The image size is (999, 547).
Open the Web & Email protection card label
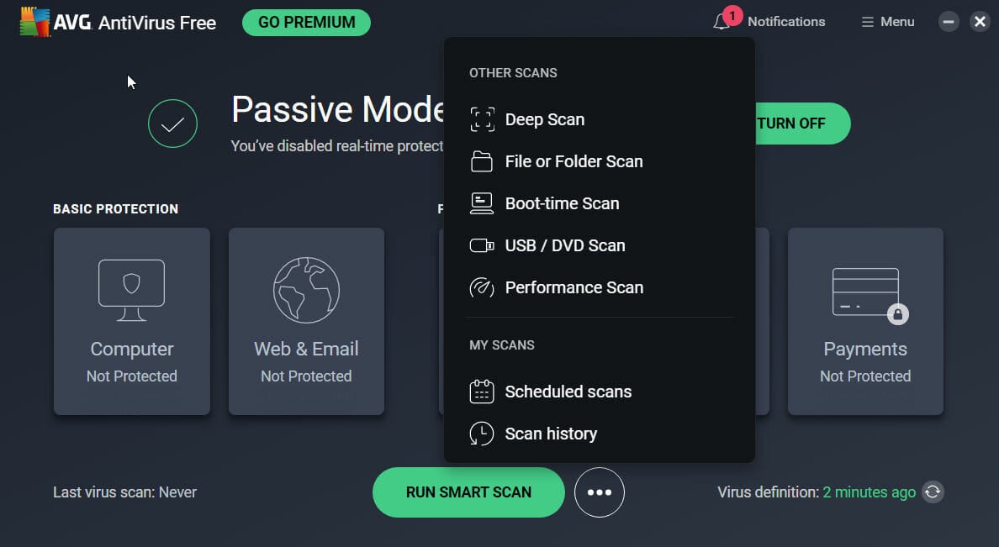306,349
